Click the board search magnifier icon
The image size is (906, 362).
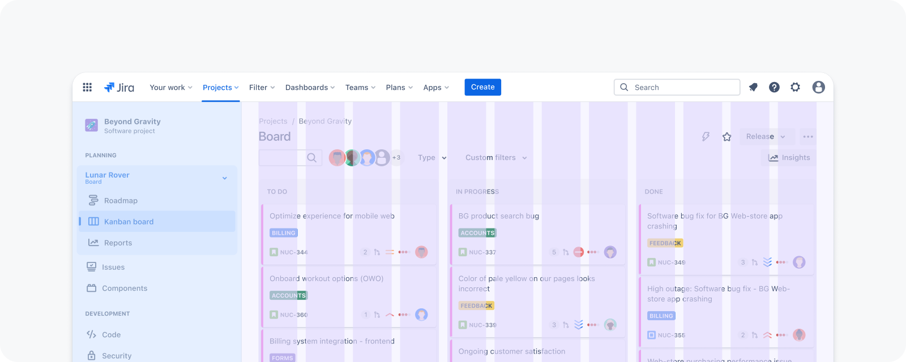(311, 158)
